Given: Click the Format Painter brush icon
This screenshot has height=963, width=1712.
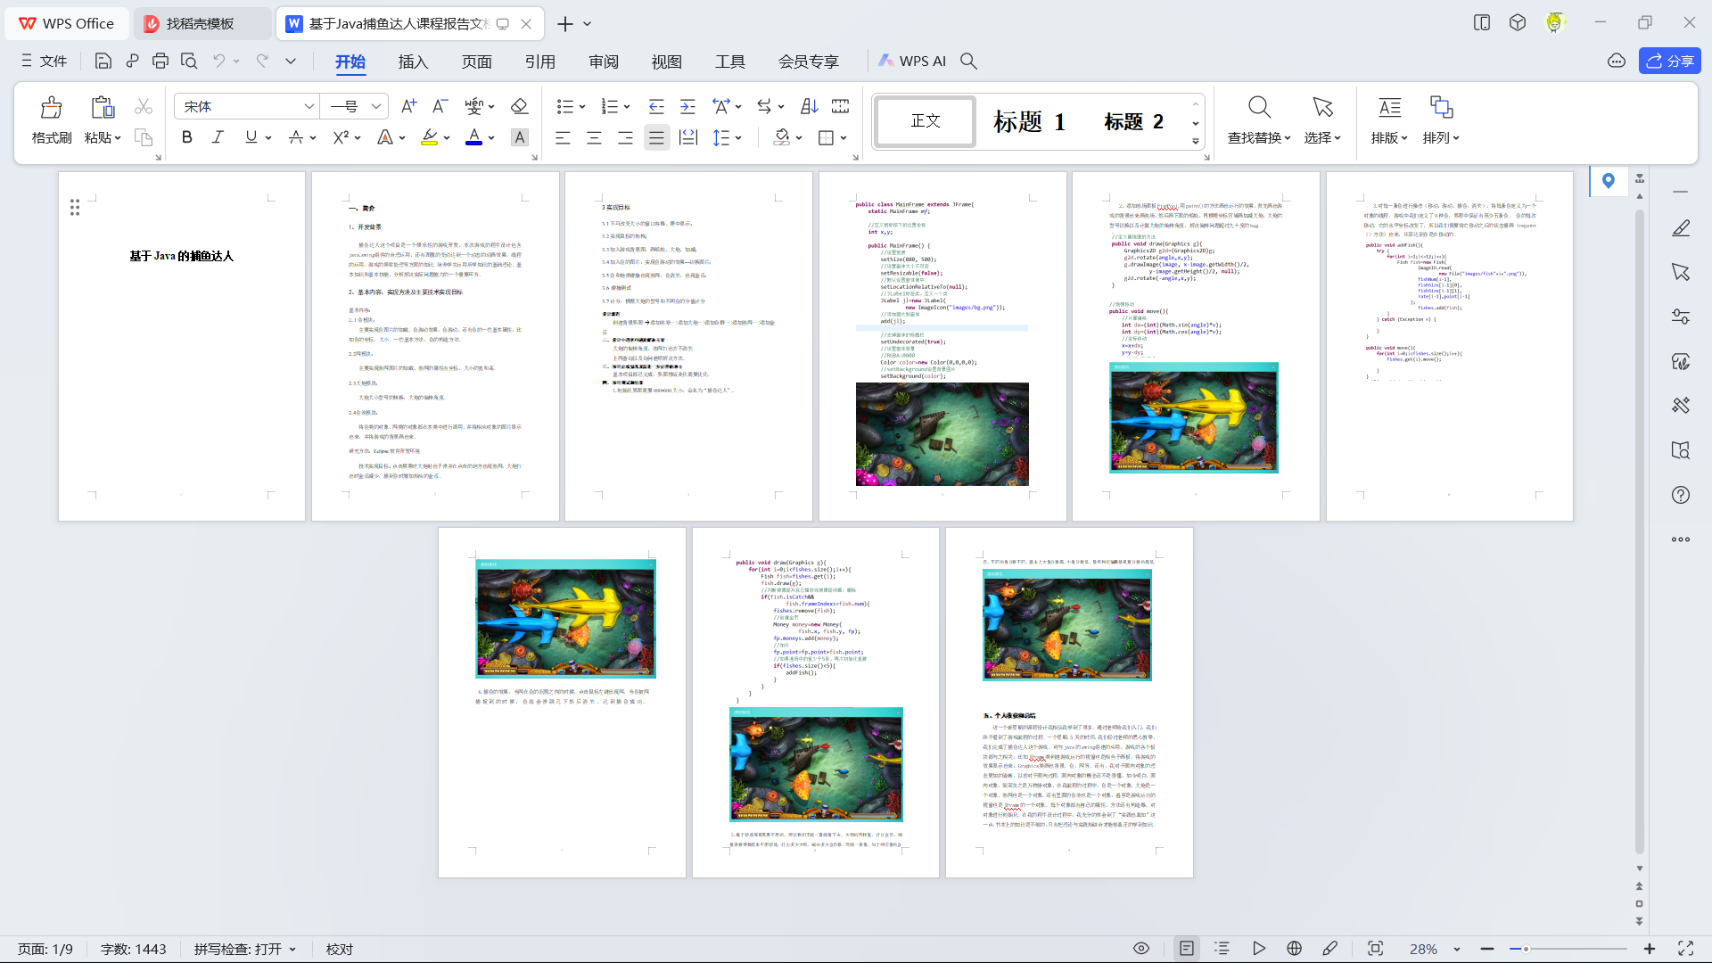Looking at the screenshot, I should point(51,108).
